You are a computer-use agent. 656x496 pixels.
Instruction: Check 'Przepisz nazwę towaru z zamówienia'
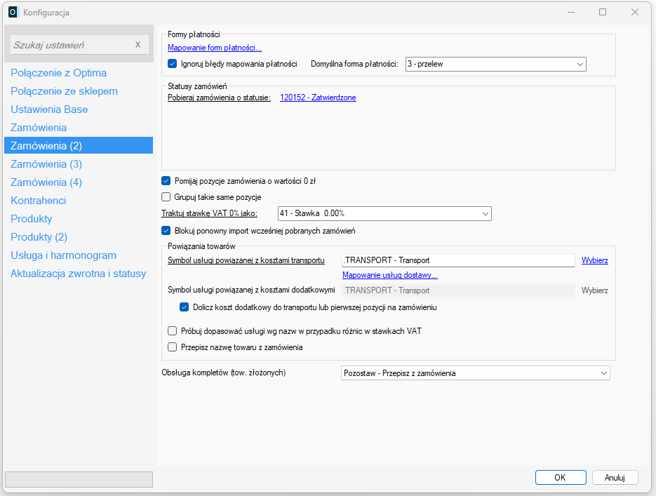173,347
